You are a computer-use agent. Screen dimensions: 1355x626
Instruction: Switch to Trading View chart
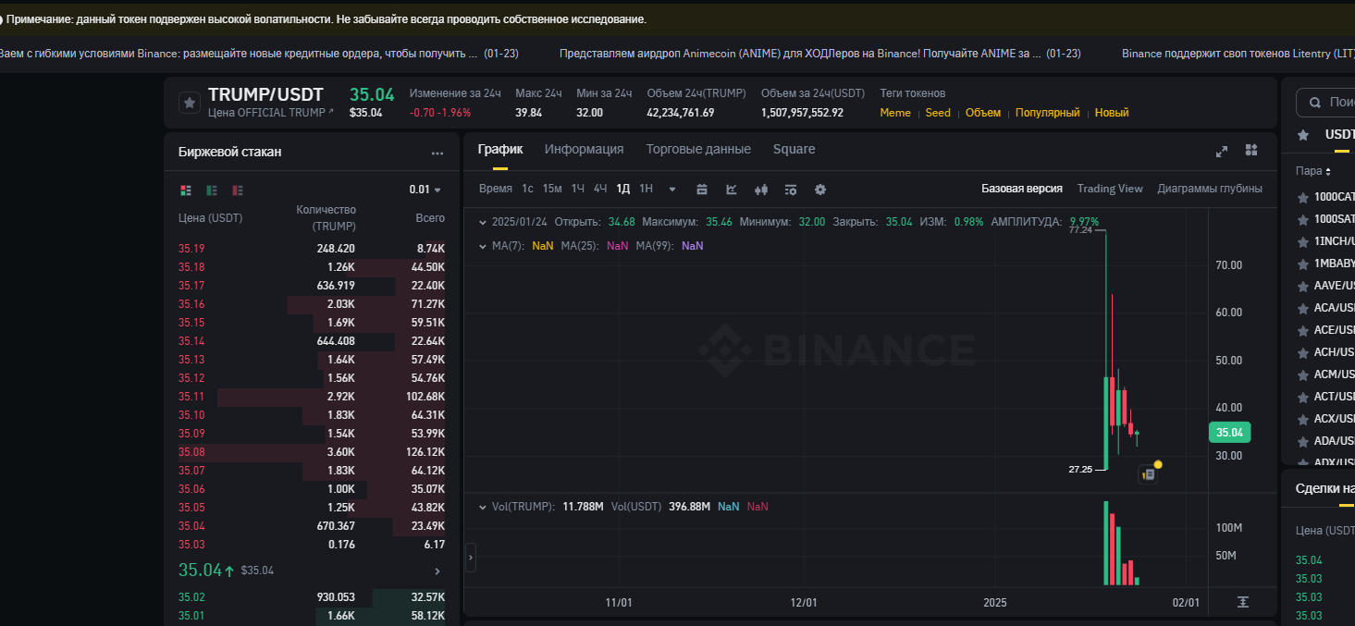pyautogui.click(x=1110, y=189)
